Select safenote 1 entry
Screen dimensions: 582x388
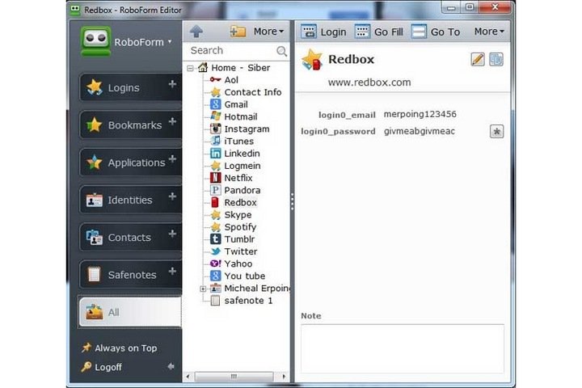(241, 301)
